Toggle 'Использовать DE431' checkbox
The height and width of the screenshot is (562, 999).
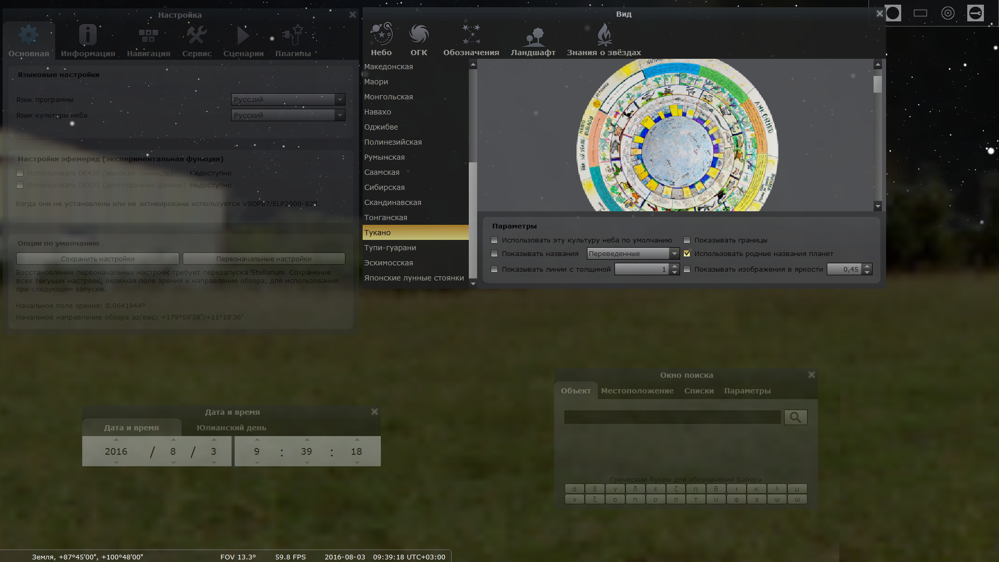point(20,185)
